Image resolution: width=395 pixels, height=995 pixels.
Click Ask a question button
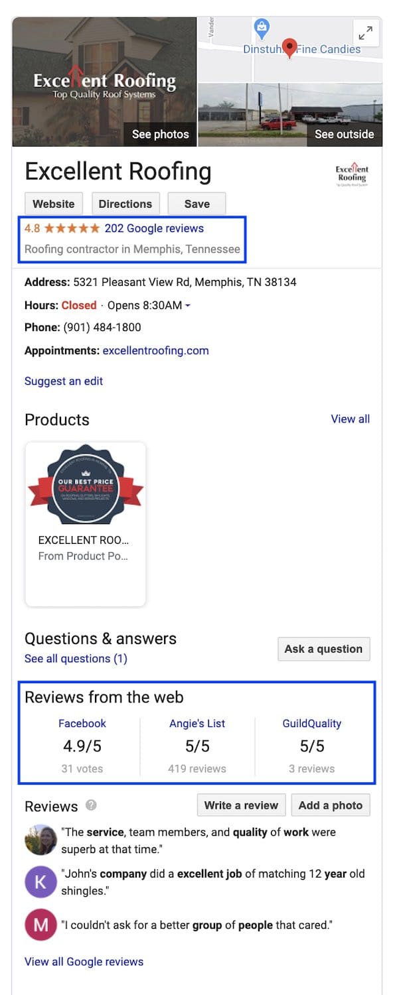[x=324, y=649]
